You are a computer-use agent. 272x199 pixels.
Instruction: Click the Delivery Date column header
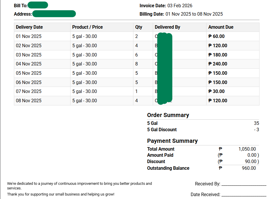coord(29,27)
